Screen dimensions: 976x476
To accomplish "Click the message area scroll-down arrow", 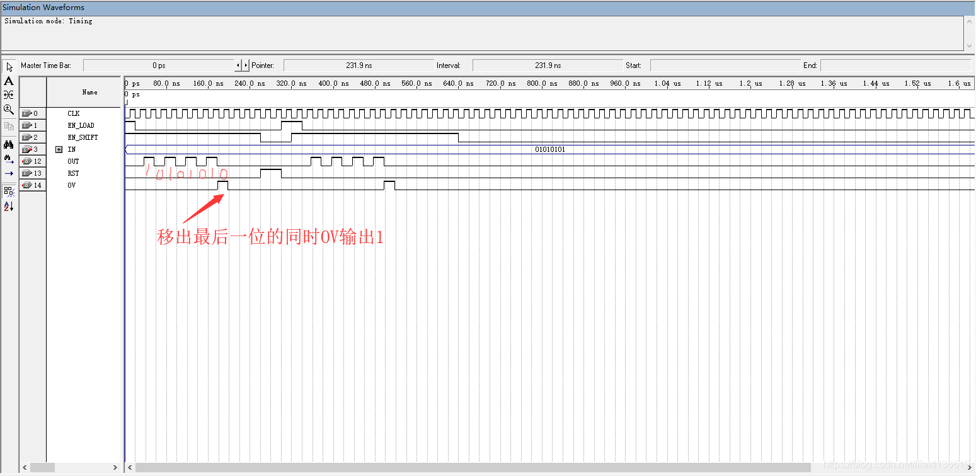I will (970, 46).
